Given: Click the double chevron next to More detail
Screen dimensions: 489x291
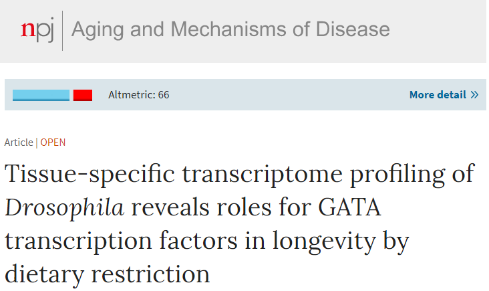Looking at the screenshot, I should (474, 94).
